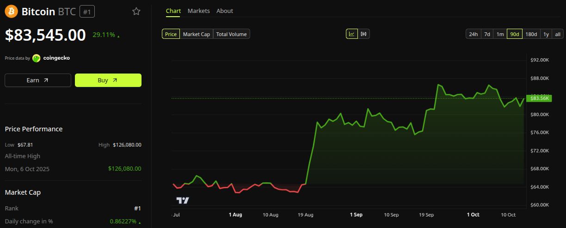The width and height of the screenshot is (566, 228).
Task: Click the Bitcoin orange logo icon
Action: click(x=12, y=12)
